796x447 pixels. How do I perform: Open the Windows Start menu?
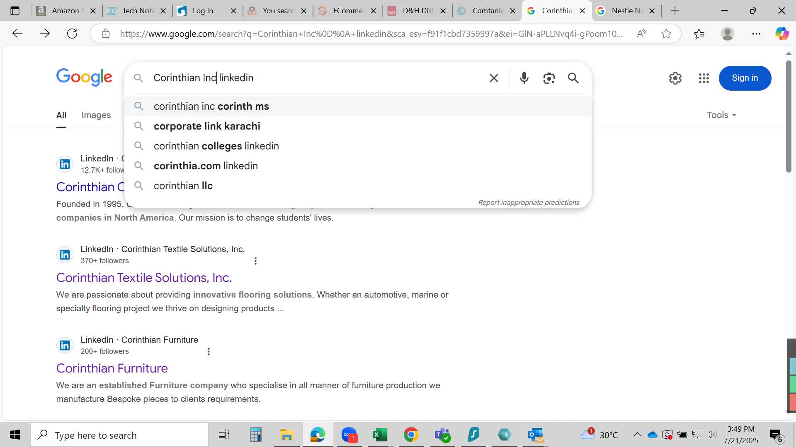pyautogui.click(x=15, y=435)
